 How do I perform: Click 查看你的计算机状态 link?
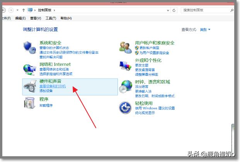(x=54, y=48)
